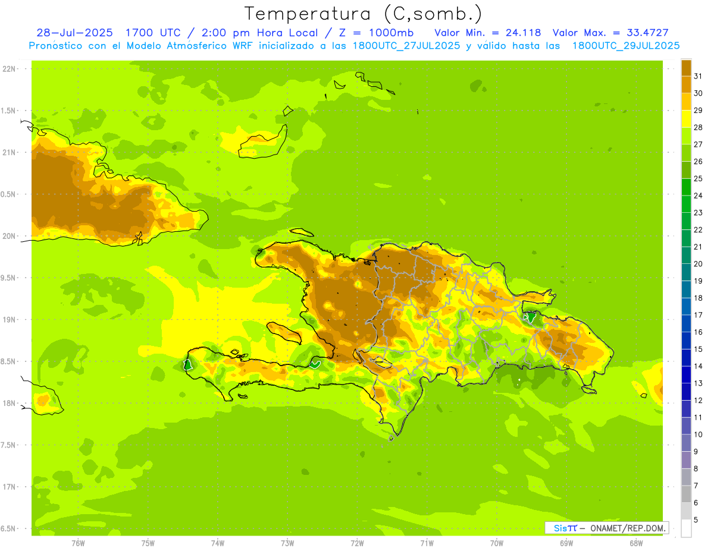Pick the yellow legend swatch between 28 and 29
This screenshot has height=551, width=714.
click(686, 118)
